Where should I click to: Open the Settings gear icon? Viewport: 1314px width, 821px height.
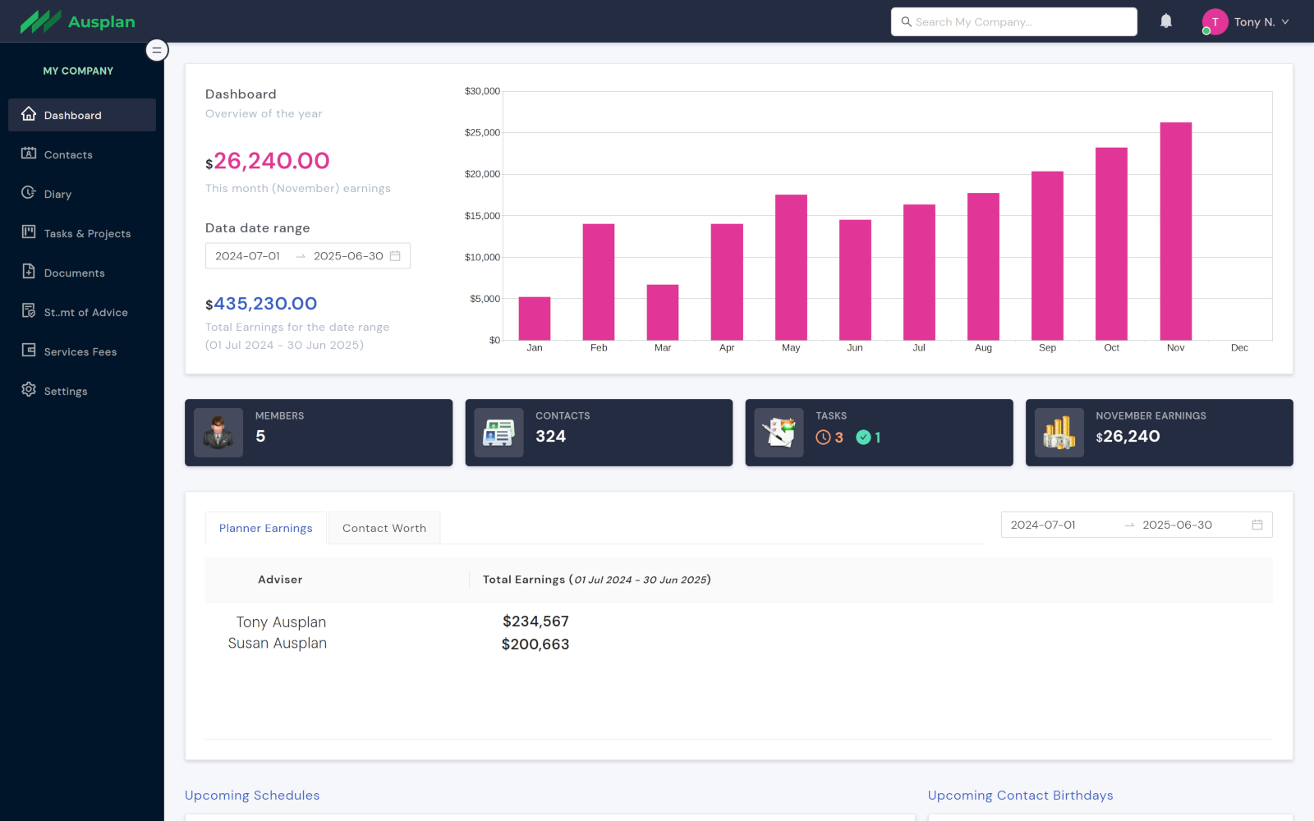coord(29,390)
